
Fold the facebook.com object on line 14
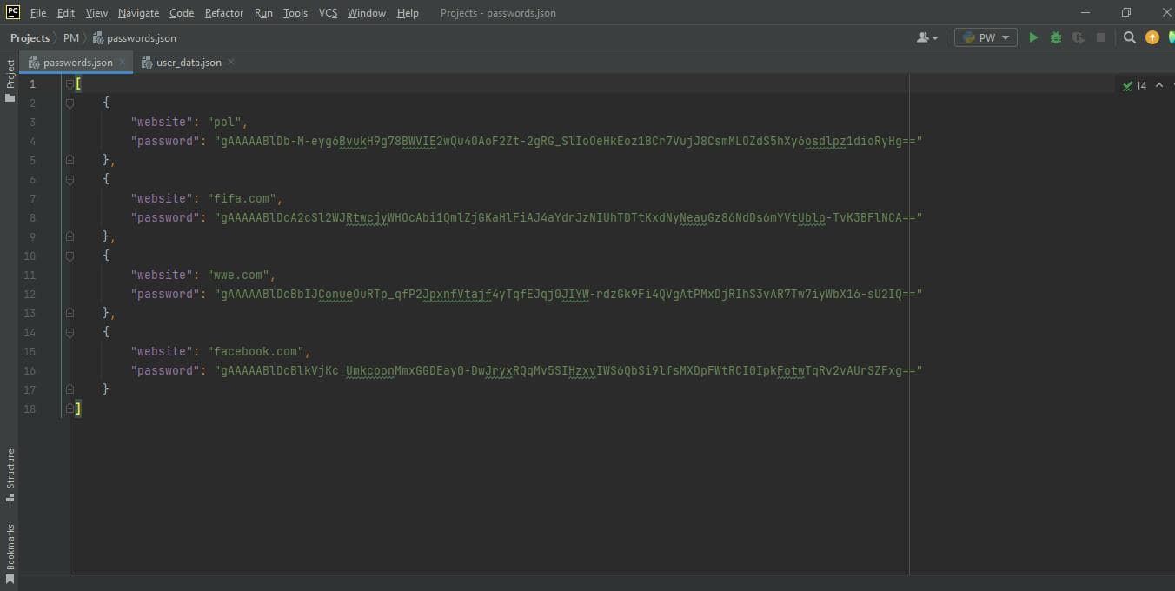[x=70, y=333]
